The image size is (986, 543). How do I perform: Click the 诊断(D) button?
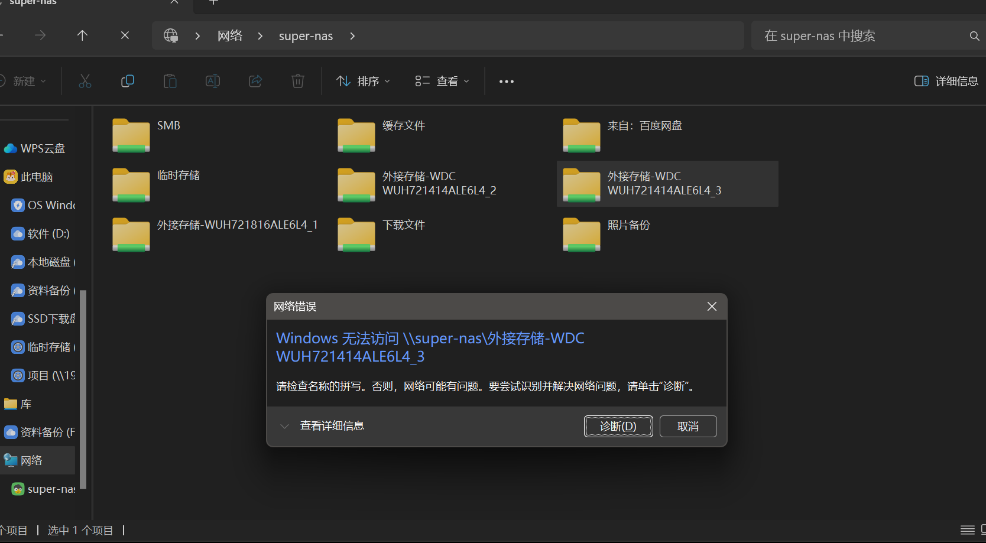pos(618,426)
